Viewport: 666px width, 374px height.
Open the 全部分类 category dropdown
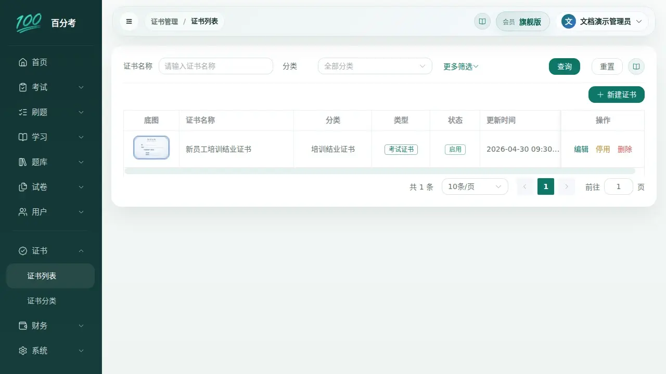pyautogui.click(x=375, y=66)
